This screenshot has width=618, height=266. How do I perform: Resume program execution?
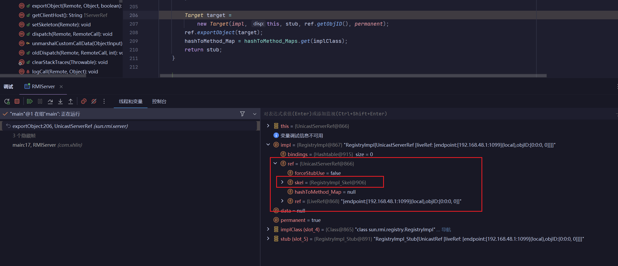(x=30, y=101)
